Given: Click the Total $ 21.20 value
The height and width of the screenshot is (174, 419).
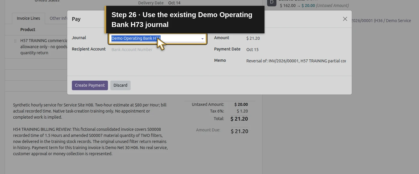Looking at the screenshot, I should [x=239, y=119].
